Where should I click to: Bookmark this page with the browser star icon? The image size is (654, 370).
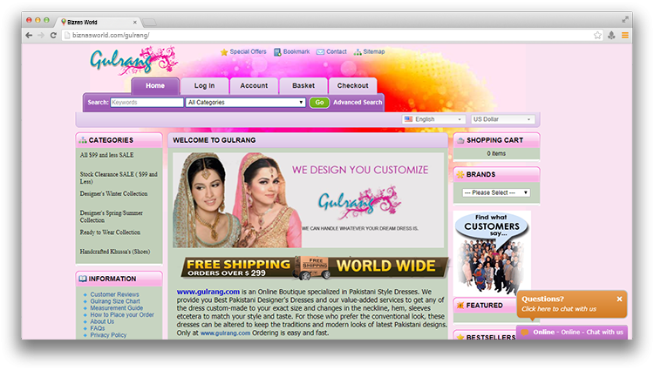click(597, 35)
